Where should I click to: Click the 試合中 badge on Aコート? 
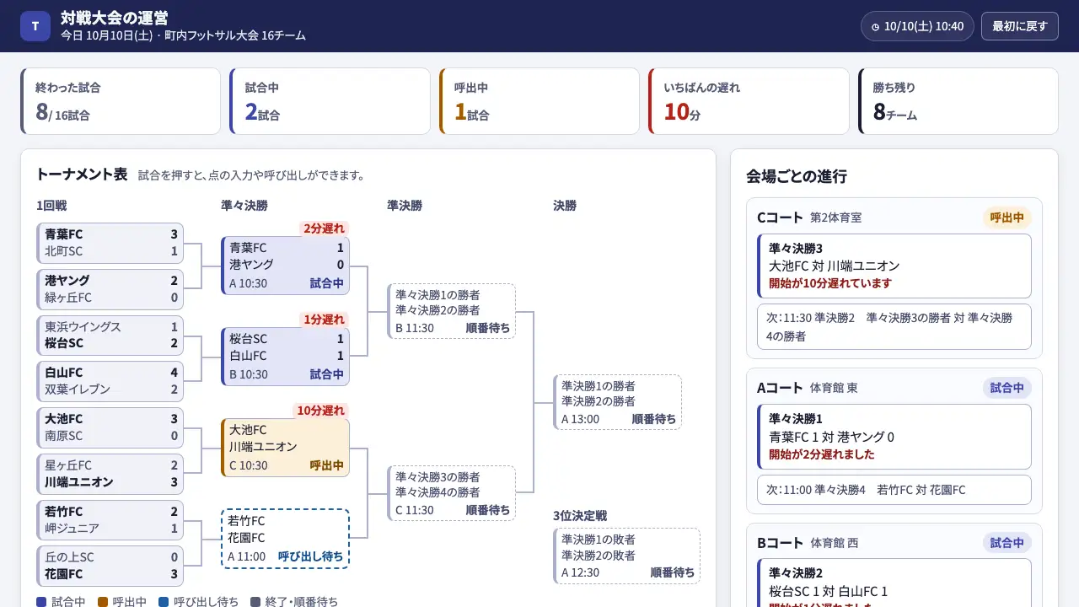pos(1007,388)
